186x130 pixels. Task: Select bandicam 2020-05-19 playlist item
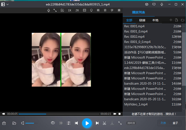[153, 84]
